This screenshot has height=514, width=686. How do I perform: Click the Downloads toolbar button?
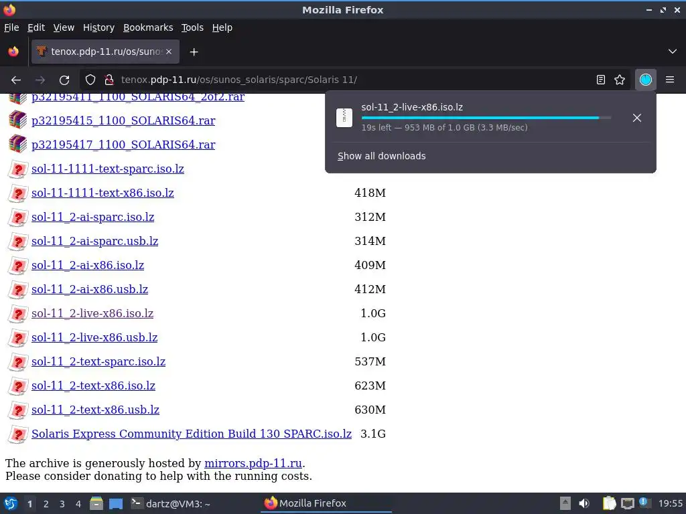(646, 80)
